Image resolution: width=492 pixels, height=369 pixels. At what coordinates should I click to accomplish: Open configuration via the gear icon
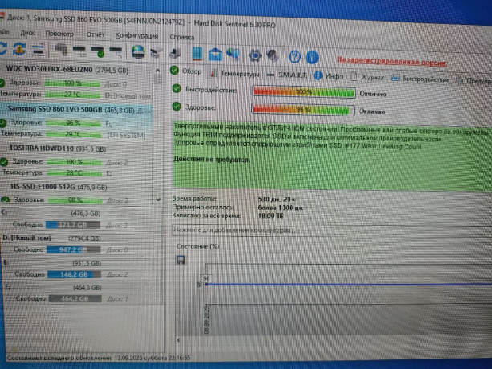(254, 55)
